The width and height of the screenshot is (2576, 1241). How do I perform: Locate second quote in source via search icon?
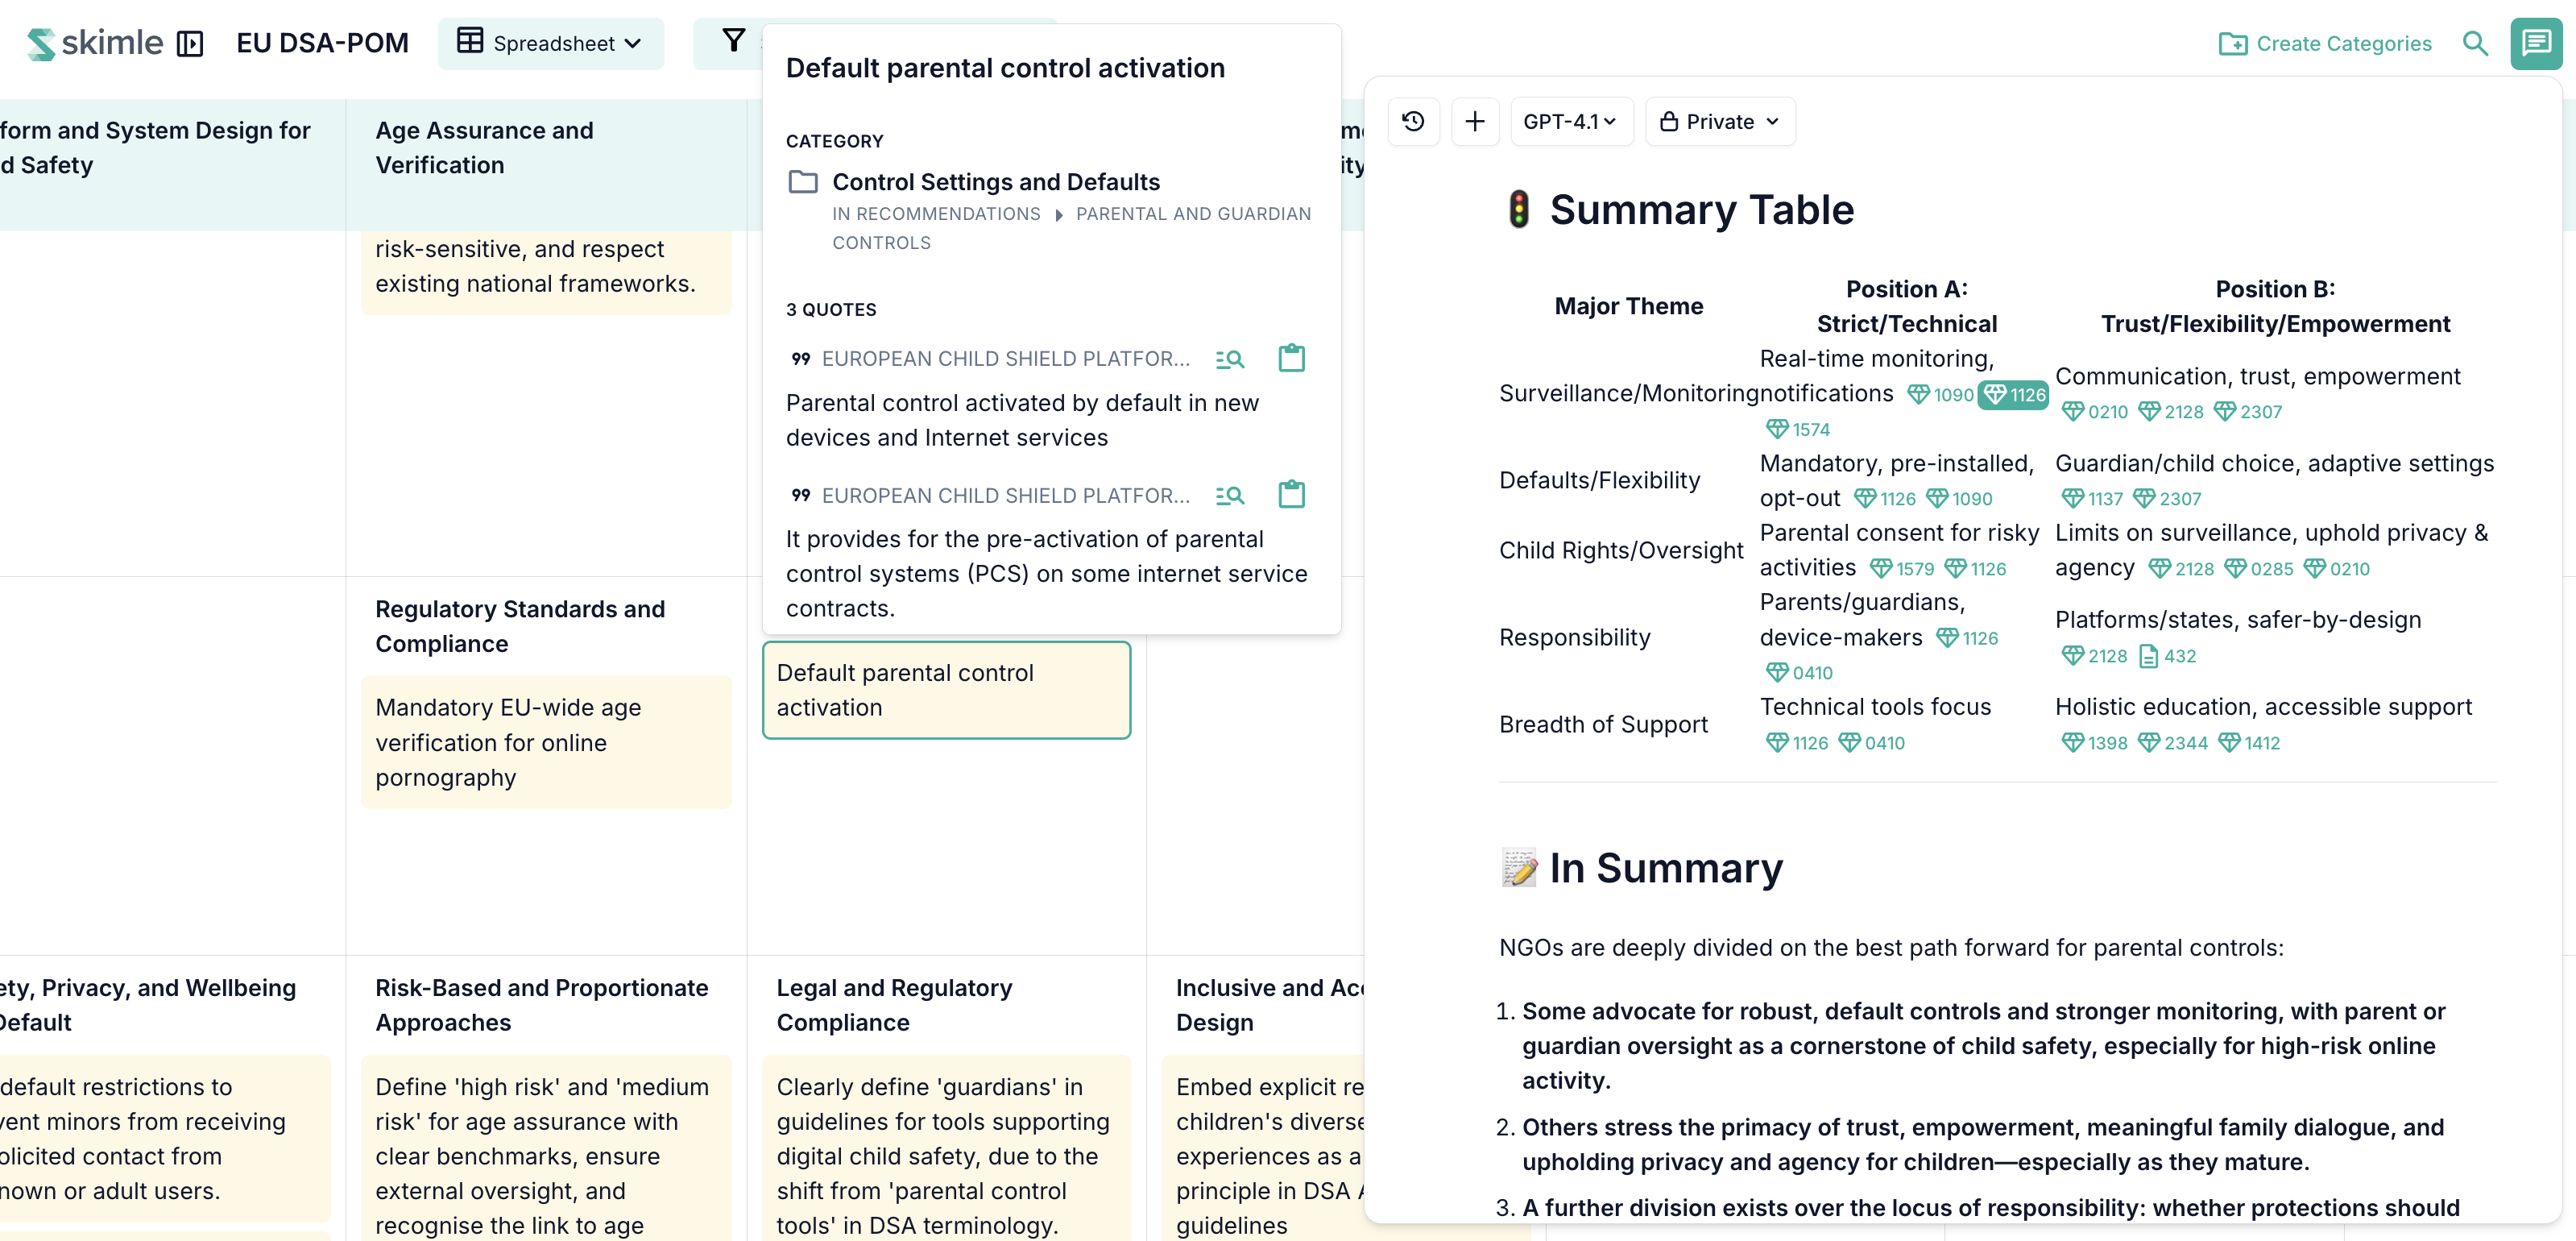tap(1229, 496)
